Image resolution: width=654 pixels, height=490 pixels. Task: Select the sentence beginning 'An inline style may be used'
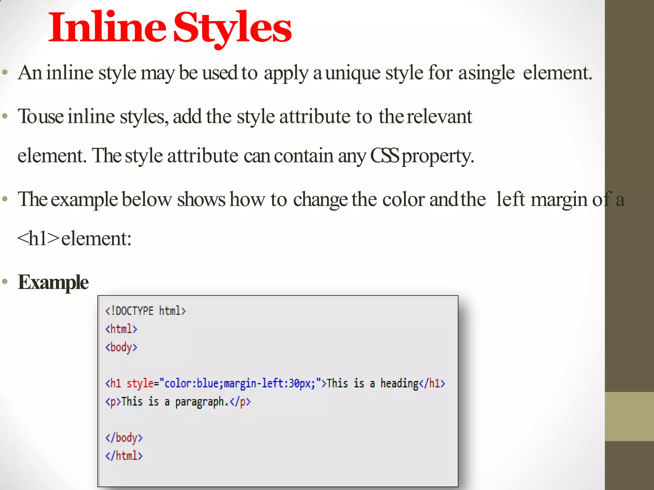305,73
